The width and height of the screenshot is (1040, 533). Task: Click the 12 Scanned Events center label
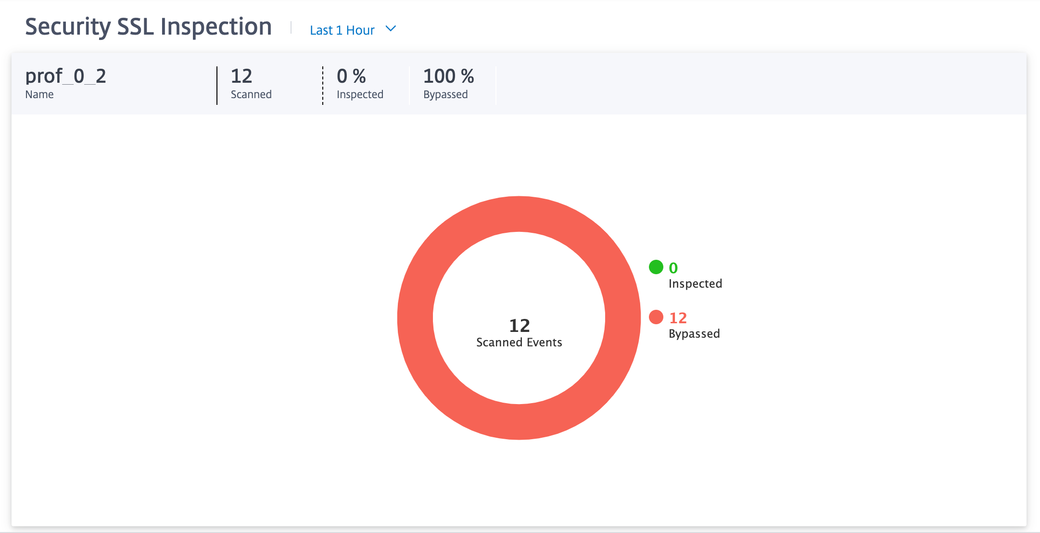tap(519, 332)
